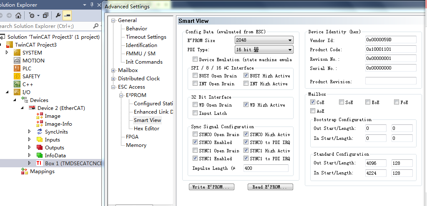Click the search magnifier icon

click(96, 26)
